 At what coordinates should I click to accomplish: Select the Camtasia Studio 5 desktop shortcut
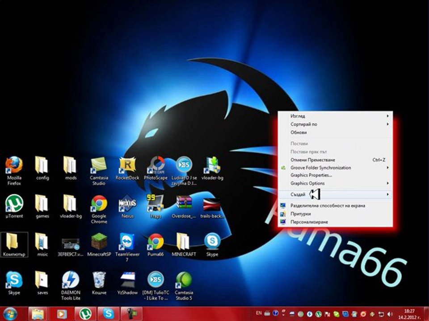click(184, 285)
